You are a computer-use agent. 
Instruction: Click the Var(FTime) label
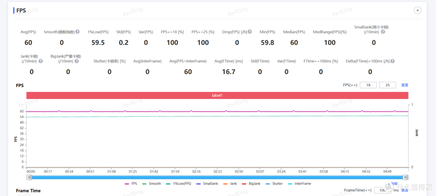(x=286, y=61)
